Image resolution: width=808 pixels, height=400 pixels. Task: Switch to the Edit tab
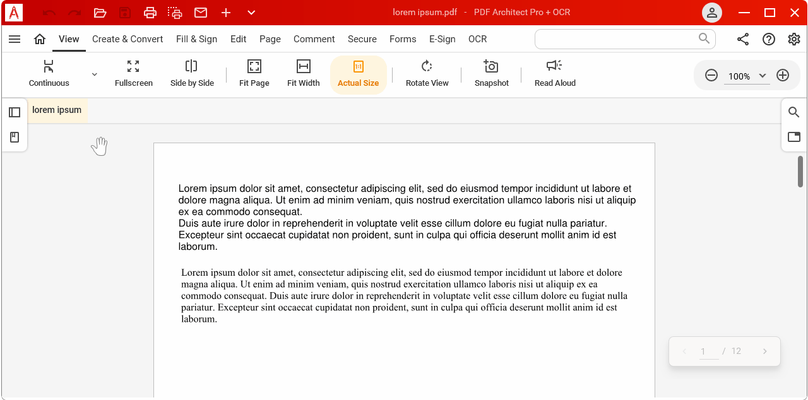[239, 39]
